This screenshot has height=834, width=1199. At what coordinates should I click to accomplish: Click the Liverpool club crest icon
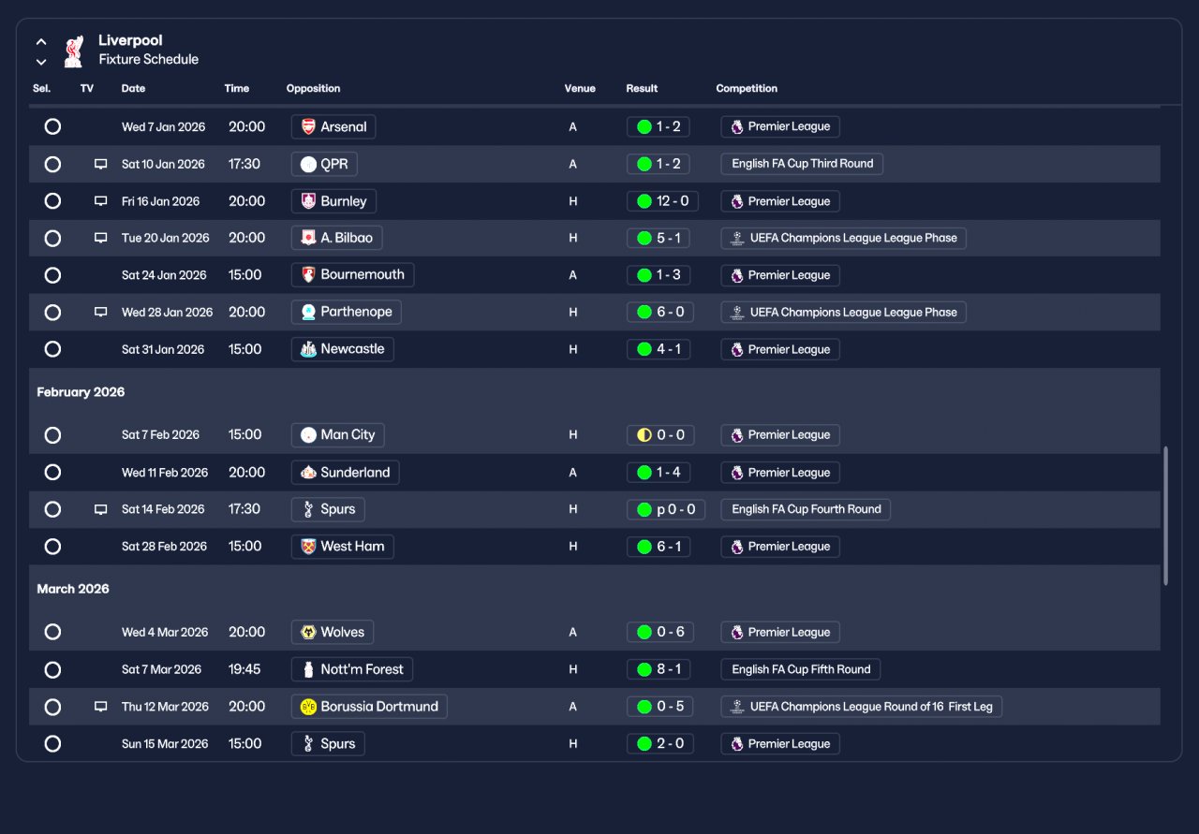point(73,51)
